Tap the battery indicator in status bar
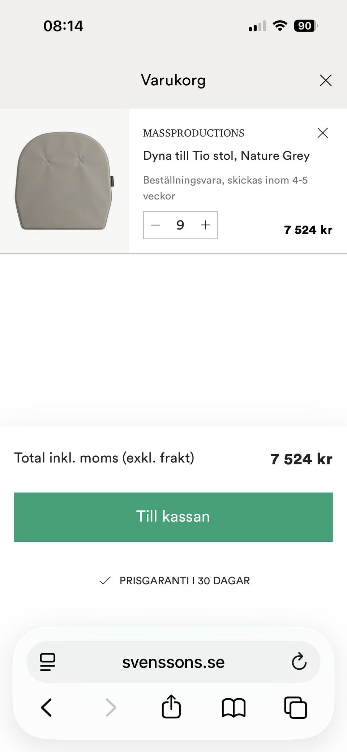347x752 pixels. [x=305, y=26]
